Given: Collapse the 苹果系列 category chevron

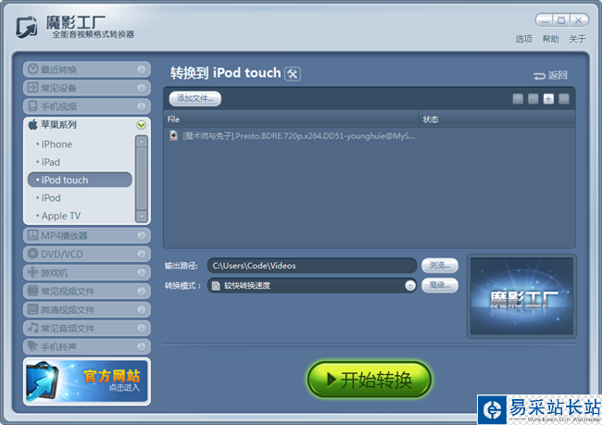Looking at the screenshot, I should pyautogui.click(x=142, y=125).
